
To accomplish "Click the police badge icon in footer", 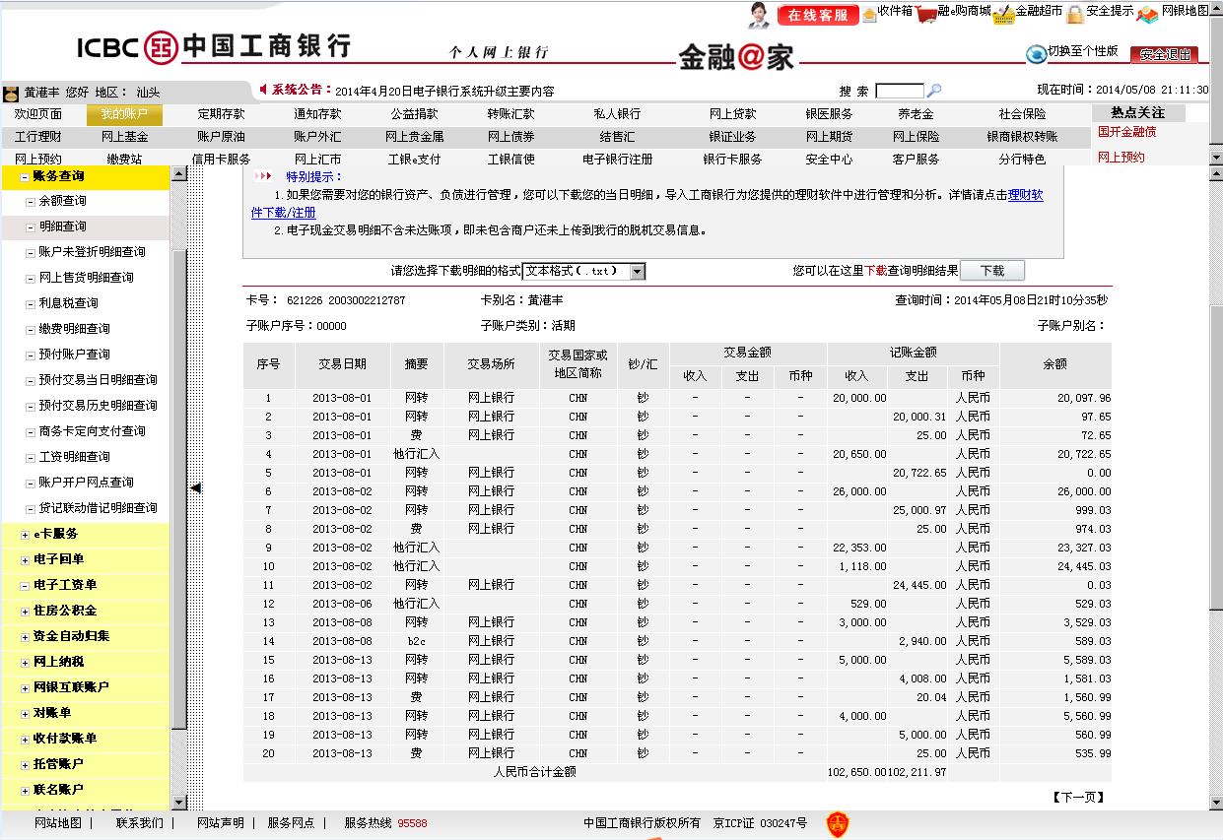I will [x=837, y=824].
